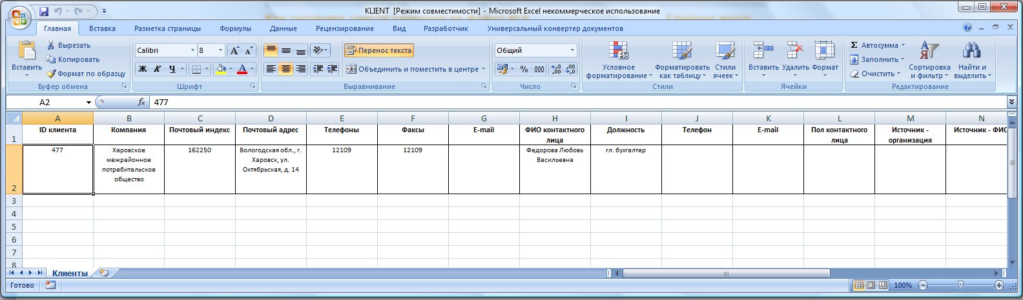This screenshot has height=300, width=1023.
Task: Click the Insert Function fx icon
Action: point(141,102)
